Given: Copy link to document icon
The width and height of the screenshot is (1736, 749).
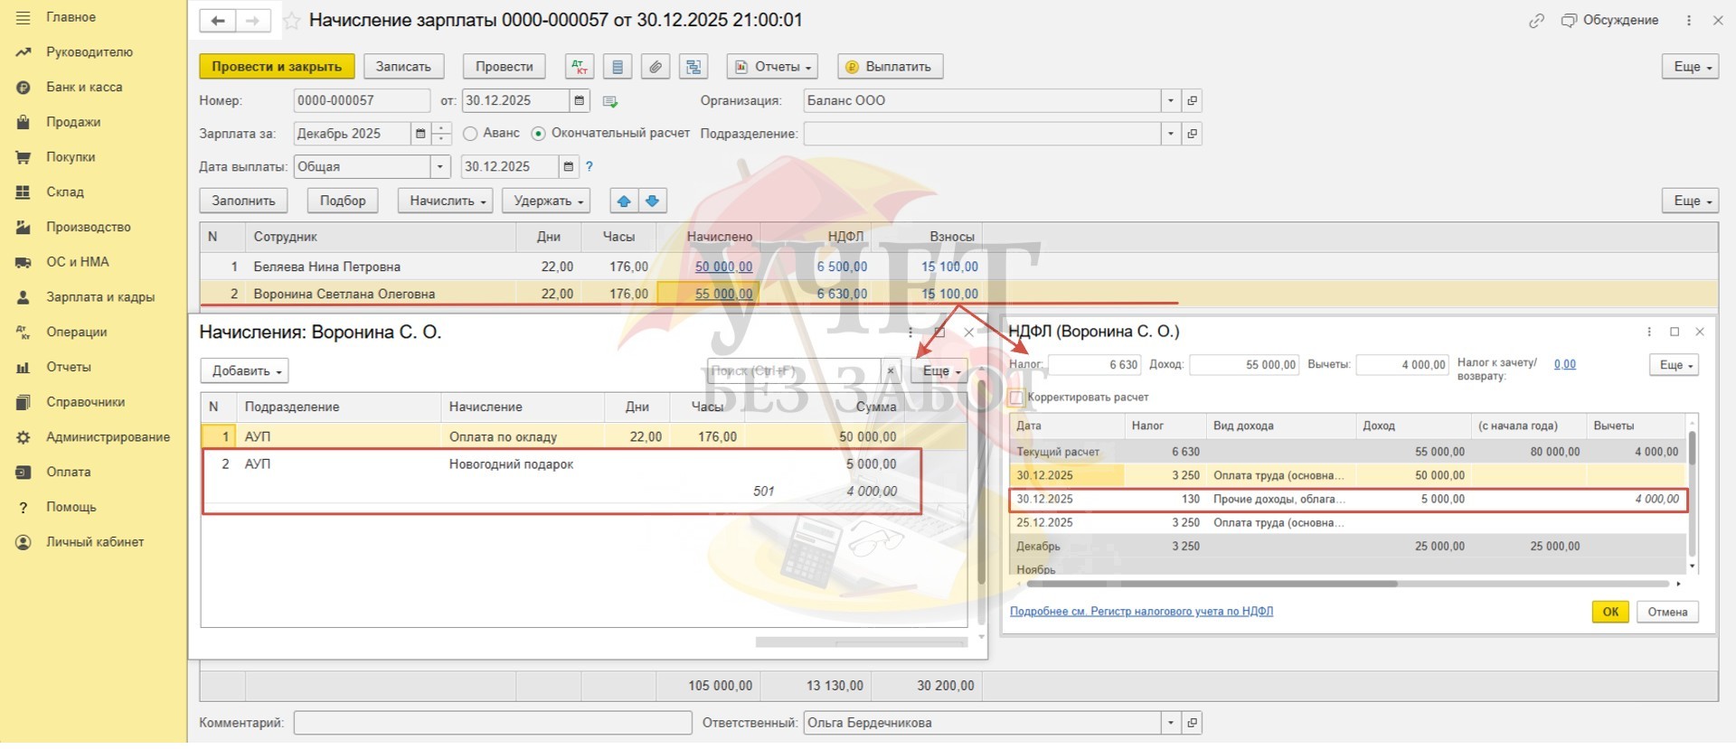Looking at the screenshot, I should (1536, 21).
